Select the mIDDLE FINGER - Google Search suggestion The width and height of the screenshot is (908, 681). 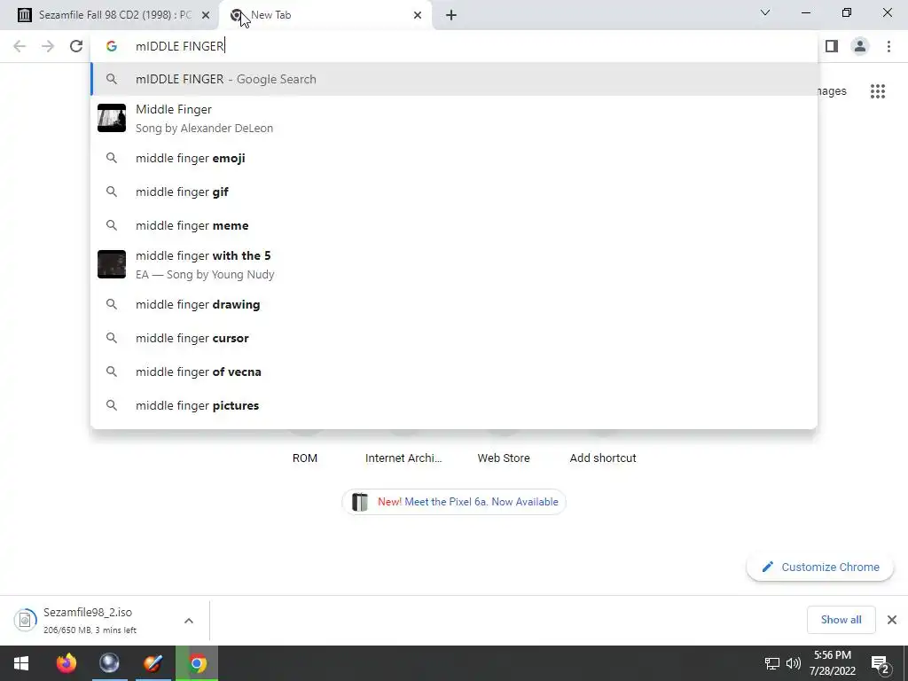coord(454,79)
